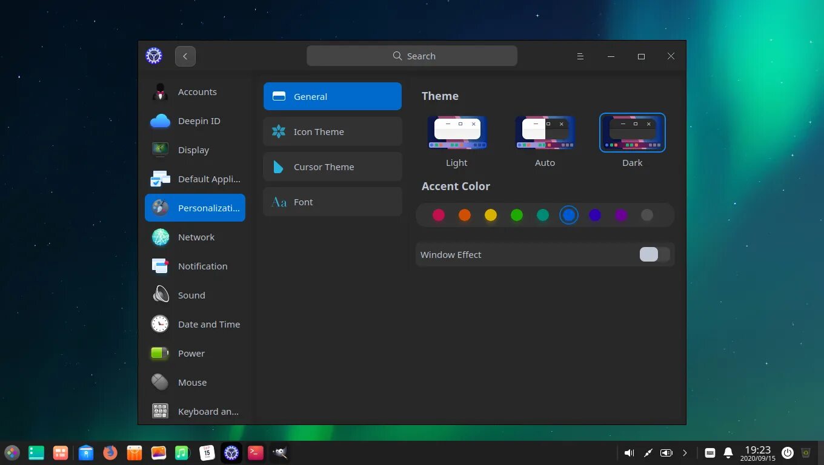Screen dimensions: 824x465
Task: Go to Sound settings
Action: tap(195, 295)
